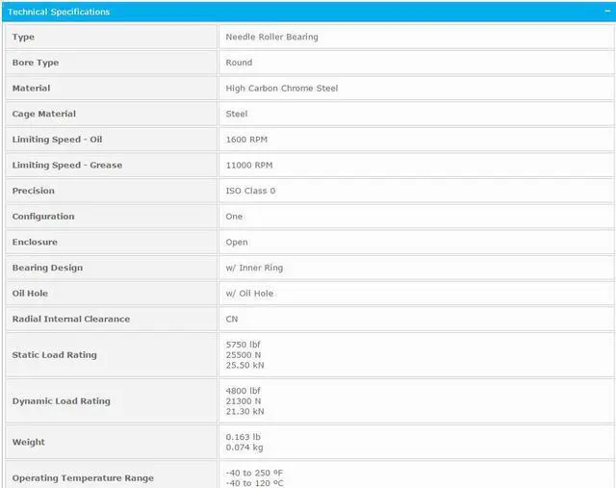
Task: Click the Operating Temperature Range label
Action: click(83, 478)
